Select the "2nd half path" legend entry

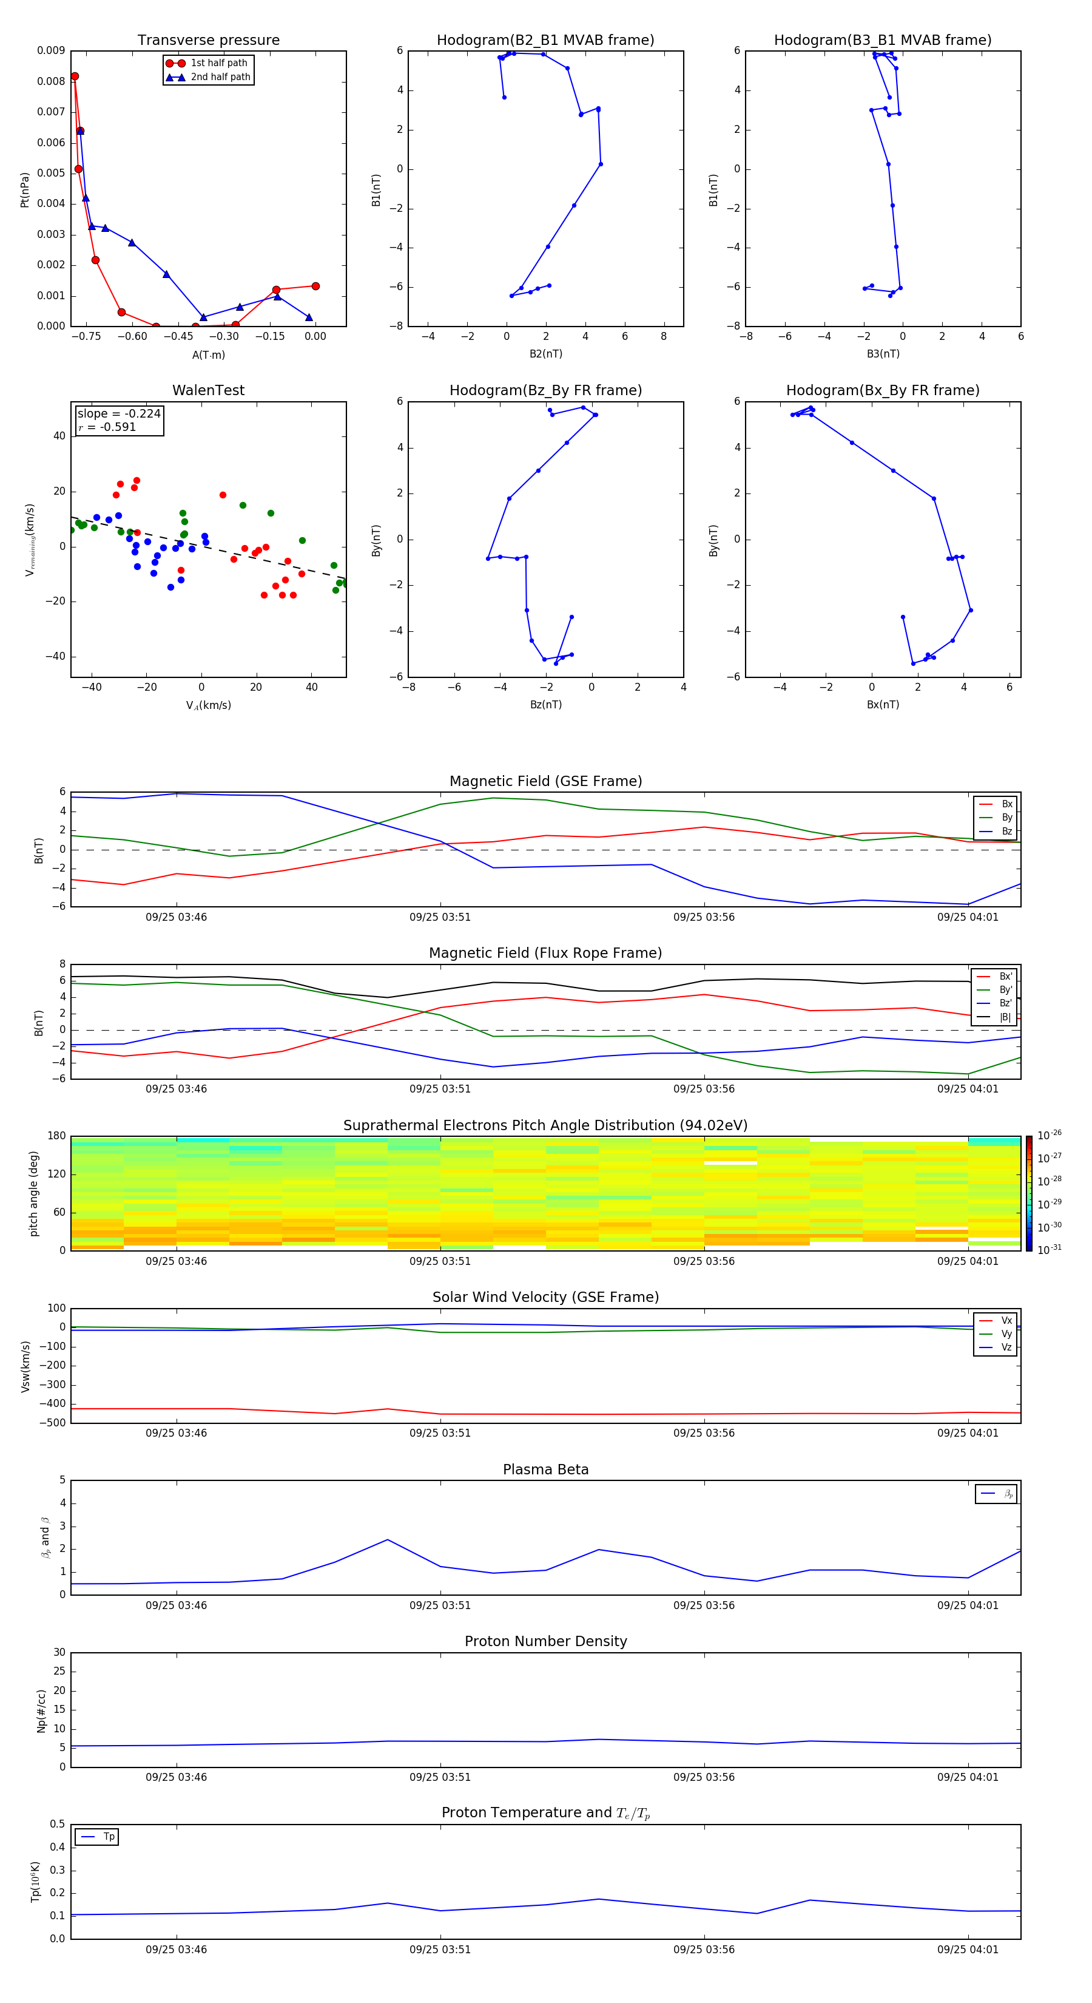coord(209,77)
